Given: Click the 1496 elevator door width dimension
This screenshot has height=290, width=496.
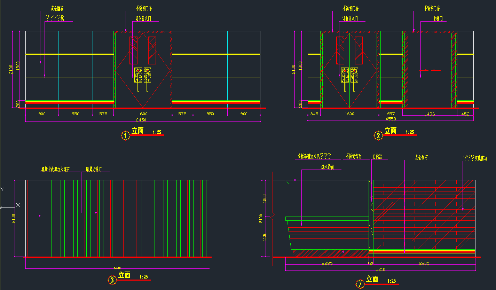Looking at the screenshot, I should point(430,114).
